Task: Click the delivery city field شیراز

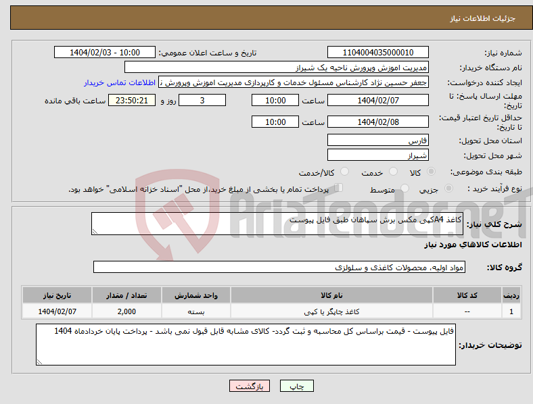Action: pyautogui.click(x=377, y=155)
